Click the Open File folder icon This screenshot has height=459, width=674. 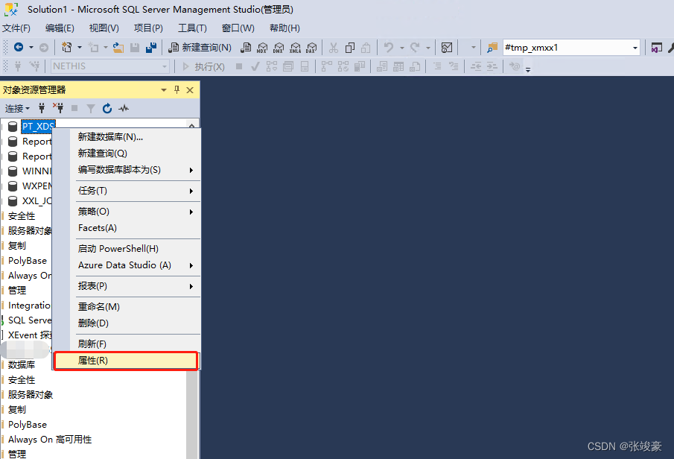pos(118,47)
